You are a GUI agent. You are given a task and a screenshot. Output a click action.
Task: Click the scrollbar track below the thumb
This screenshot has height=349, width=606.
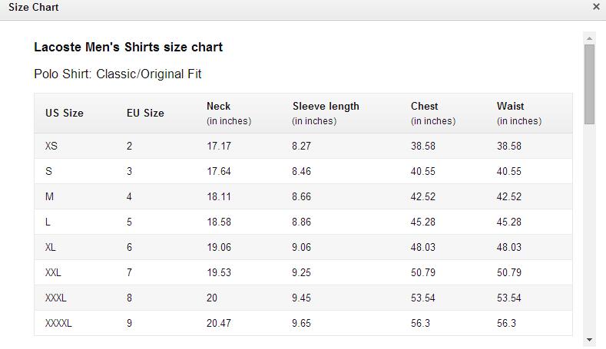[x=589, y=229]
